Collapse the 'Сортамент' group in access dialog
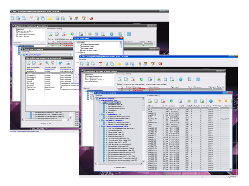 point(76,42)
